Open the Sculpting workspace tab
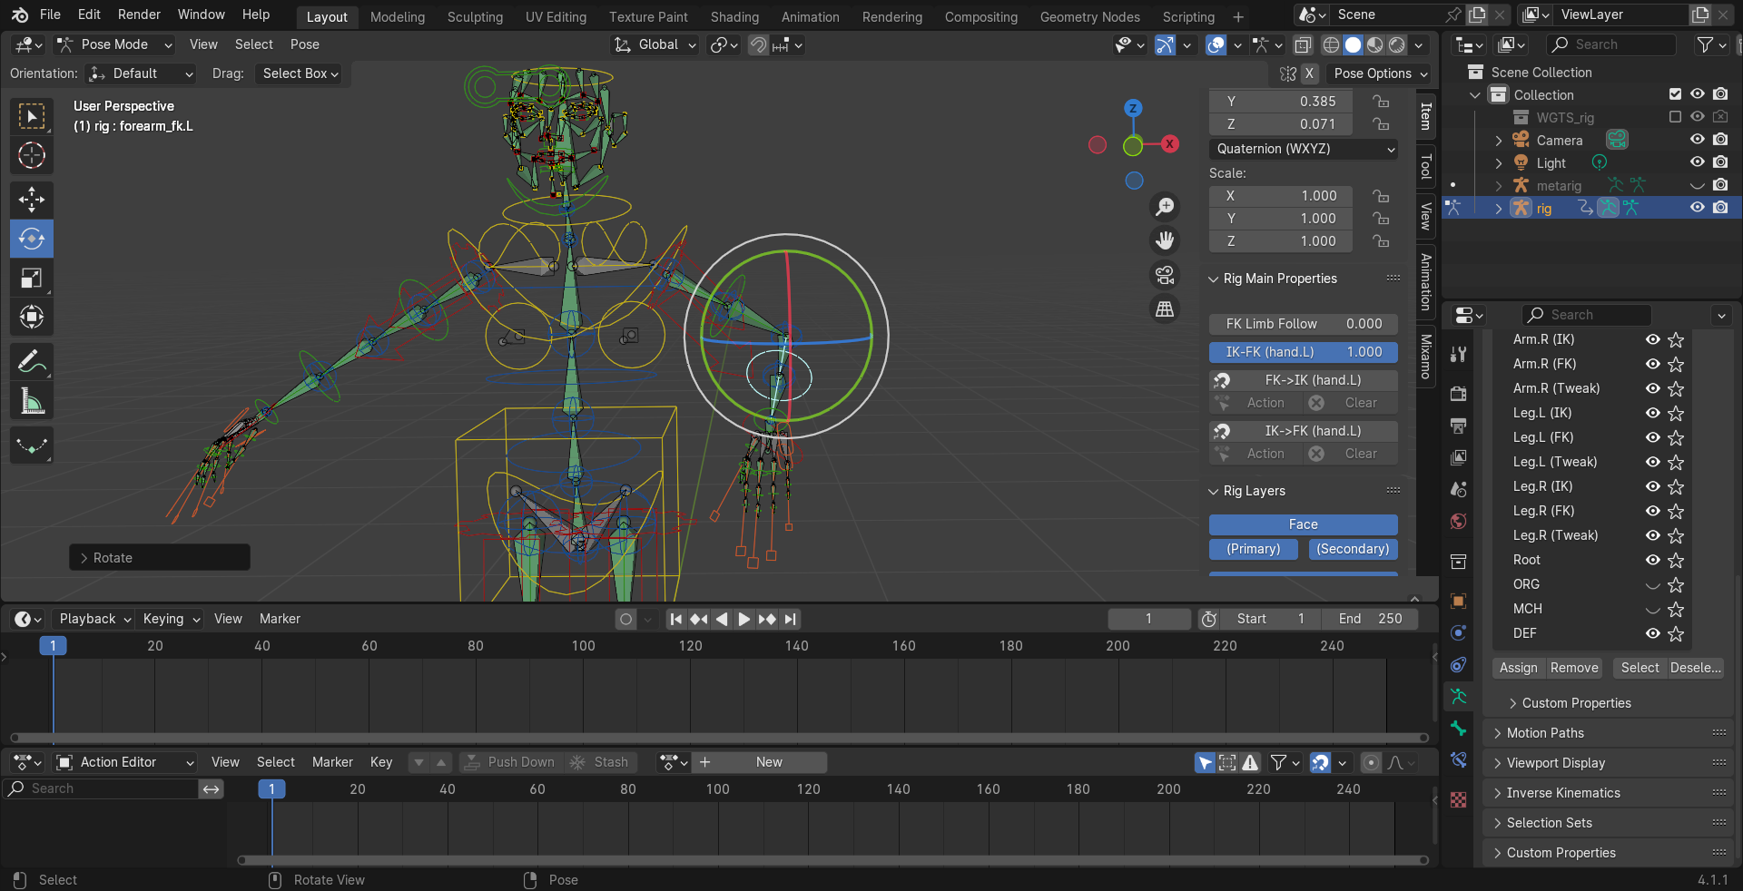The image size is (1743, 891). pos(475,16)
